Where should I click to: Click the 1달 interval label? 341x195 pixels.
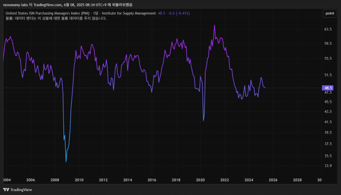point(96,13)
